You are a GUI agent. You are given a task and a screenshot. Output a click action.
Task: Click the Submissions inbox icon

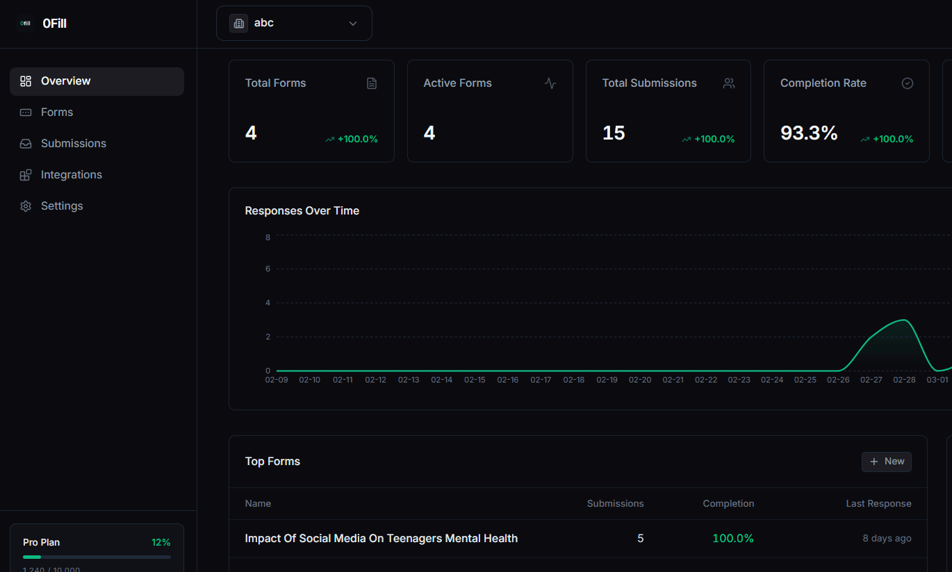coord(26,144)
